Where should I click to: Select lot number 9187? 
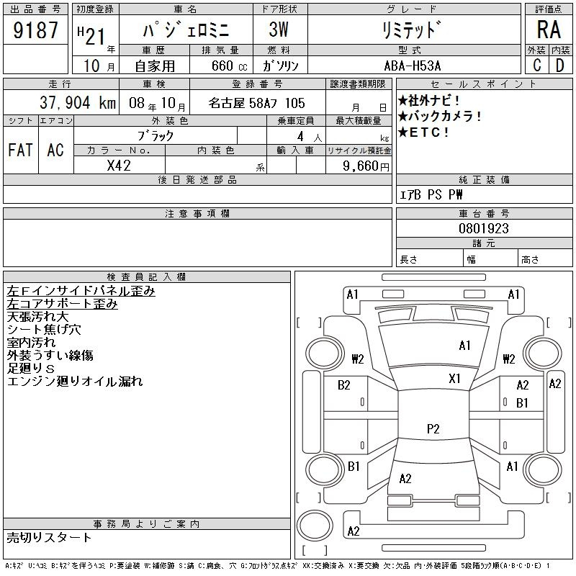[x=36, y=30]
